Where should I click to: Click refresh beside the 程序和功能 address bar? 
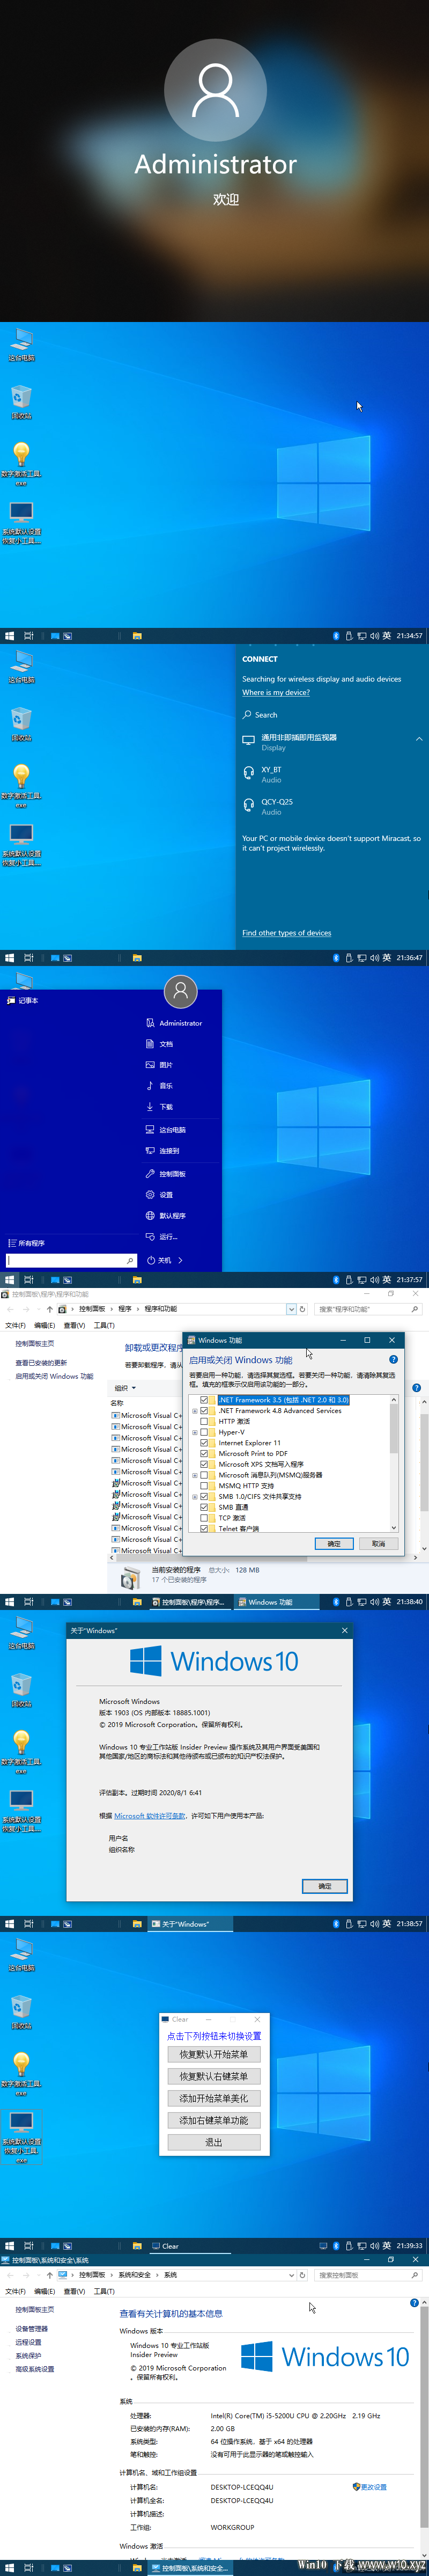coord(302,1309)
